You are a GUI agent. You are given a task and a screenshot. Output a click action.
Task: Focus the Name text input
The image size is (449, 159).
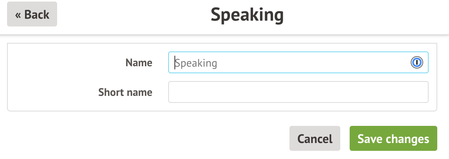pyautogui.click(x=289, y=62)
